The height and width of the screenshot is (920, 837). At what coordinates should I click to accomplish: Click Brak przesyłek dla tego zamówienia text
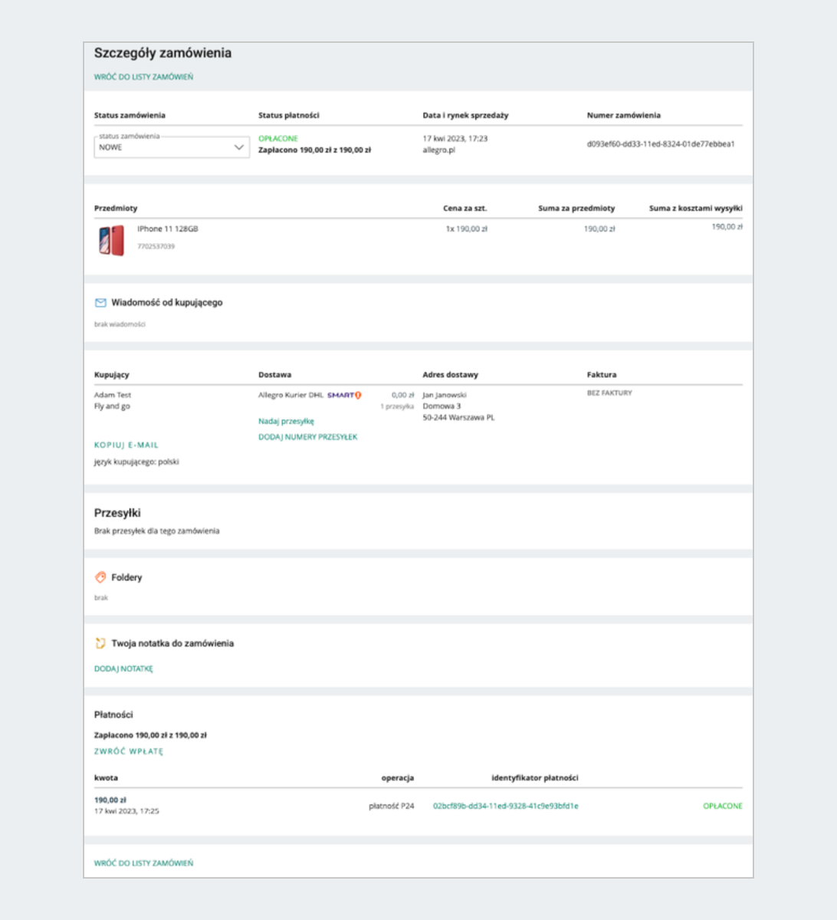coord(156,531)
